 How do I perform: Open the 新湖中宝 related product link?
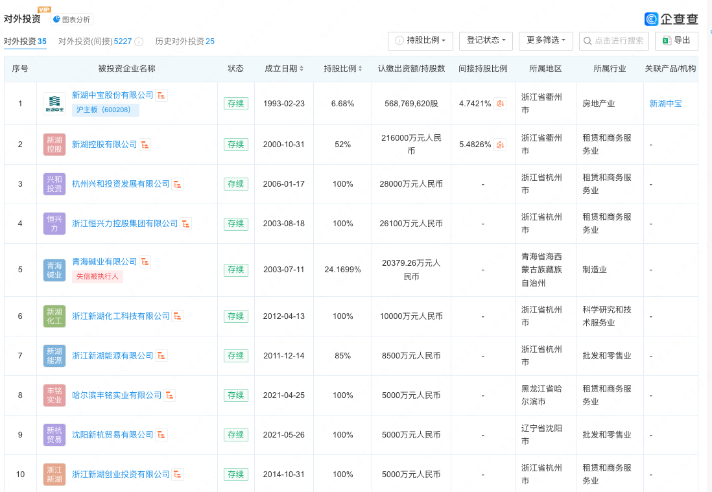pos(666,104)
